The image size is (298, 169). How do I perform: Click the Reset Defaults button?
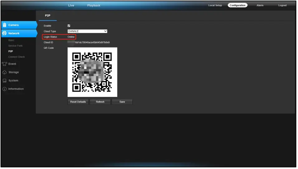point(78,102)
